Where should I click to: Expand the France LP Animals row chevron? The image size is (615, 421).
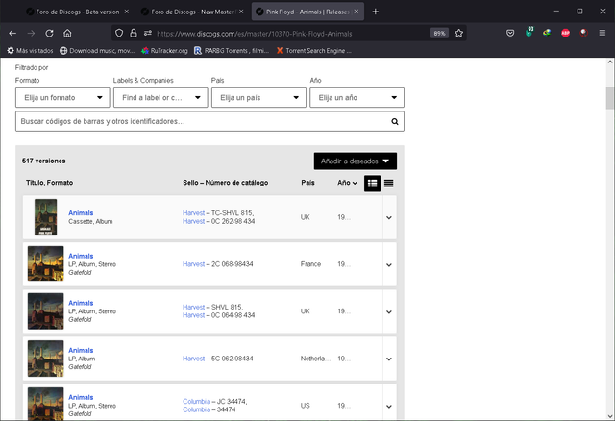pyautogui.click(x=389, y=265)
